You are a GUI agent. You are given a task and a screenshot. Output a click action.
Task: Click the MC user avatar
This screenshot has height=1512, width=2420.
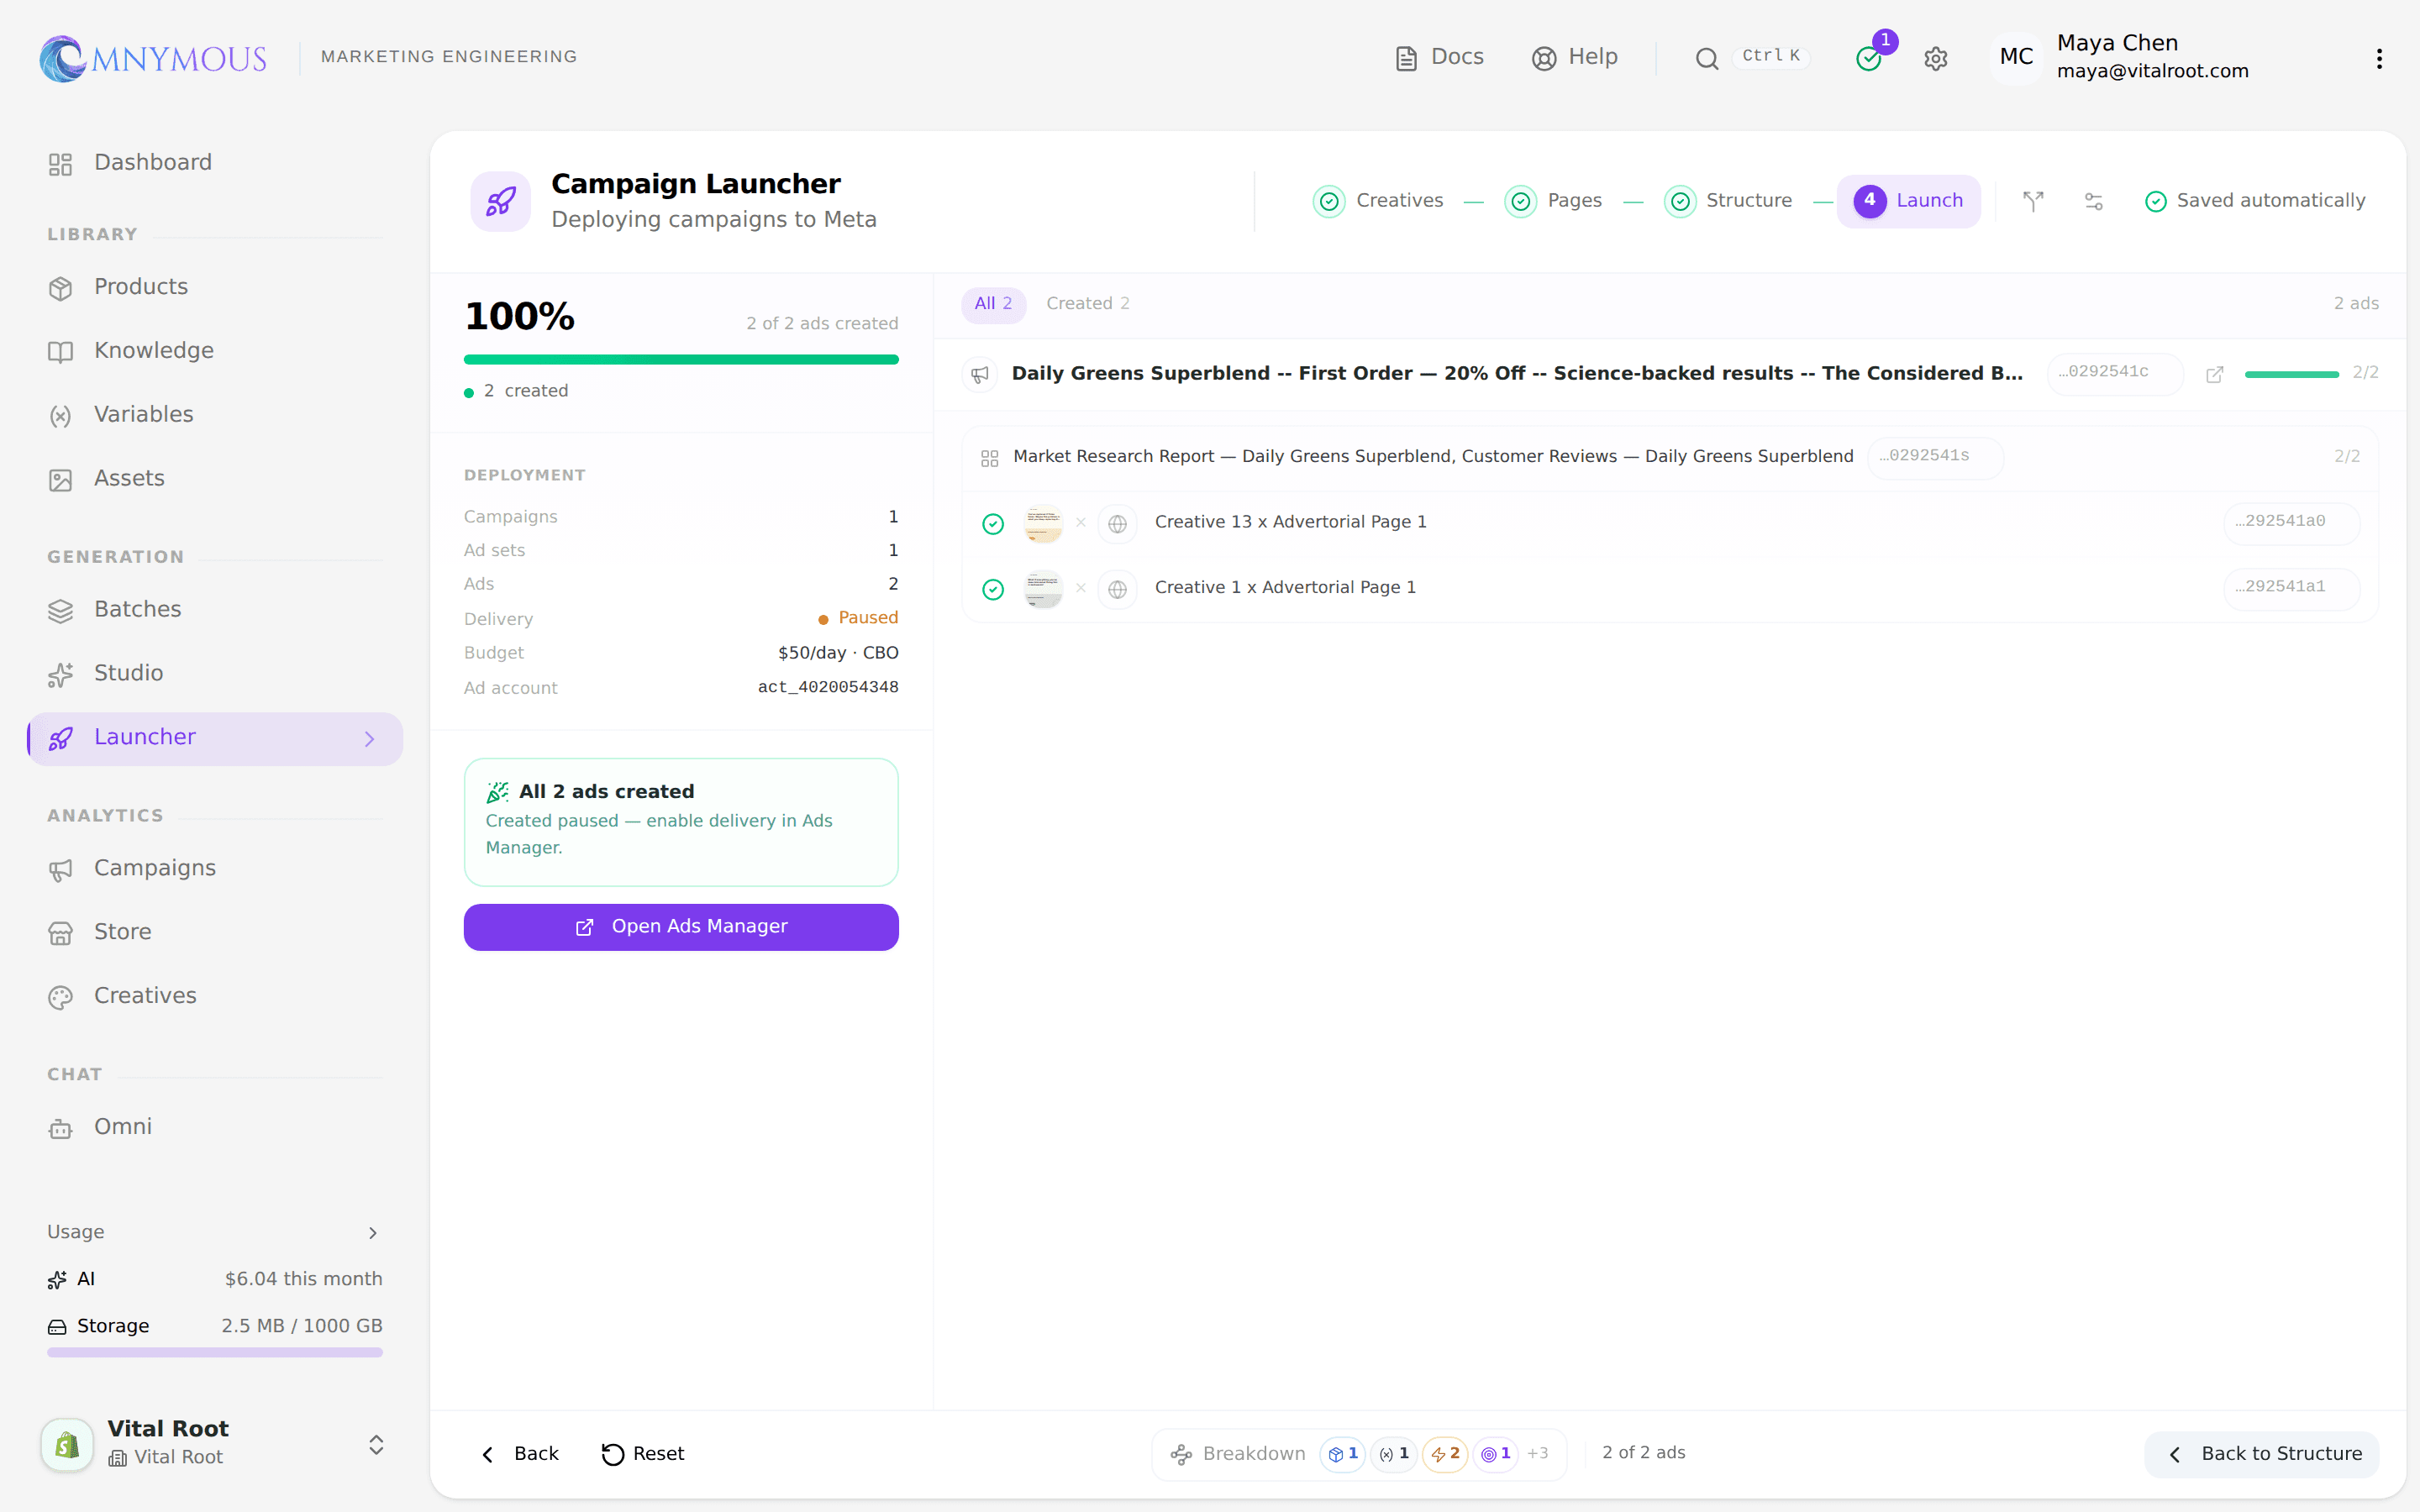point(2016,57)
